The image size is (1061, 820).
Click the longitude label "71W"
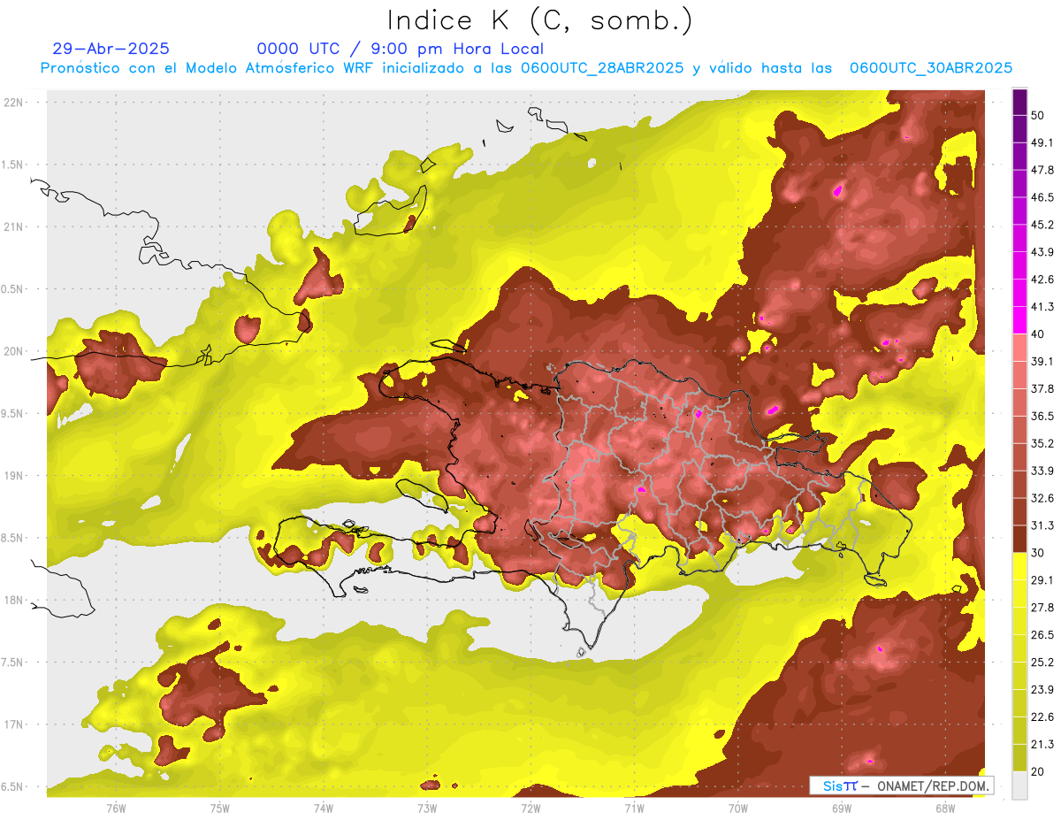click(x=634, y=809)
